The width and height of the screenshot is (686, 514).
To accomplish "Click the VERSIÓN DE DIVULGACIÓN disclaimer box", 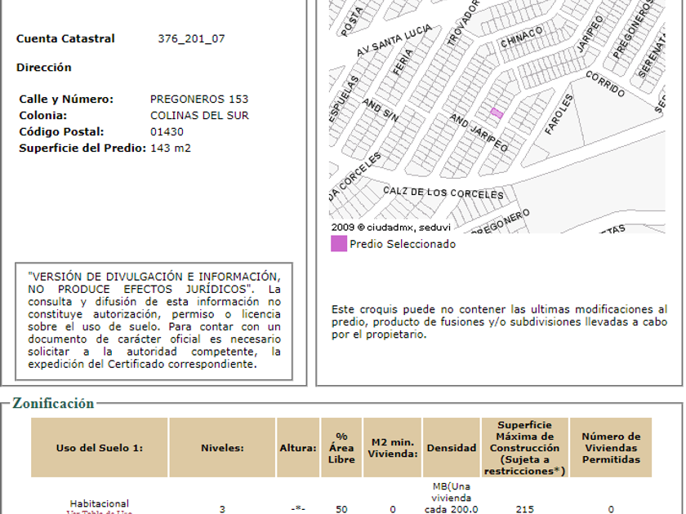I will (154, 321).
